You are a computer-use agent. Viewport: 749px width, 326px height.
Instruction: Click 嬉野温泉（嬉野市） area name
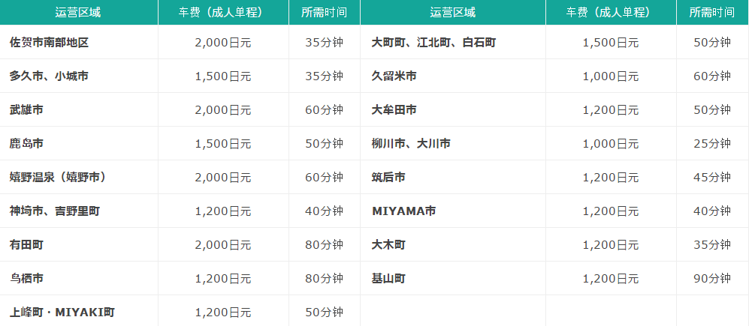pos(58,178)
